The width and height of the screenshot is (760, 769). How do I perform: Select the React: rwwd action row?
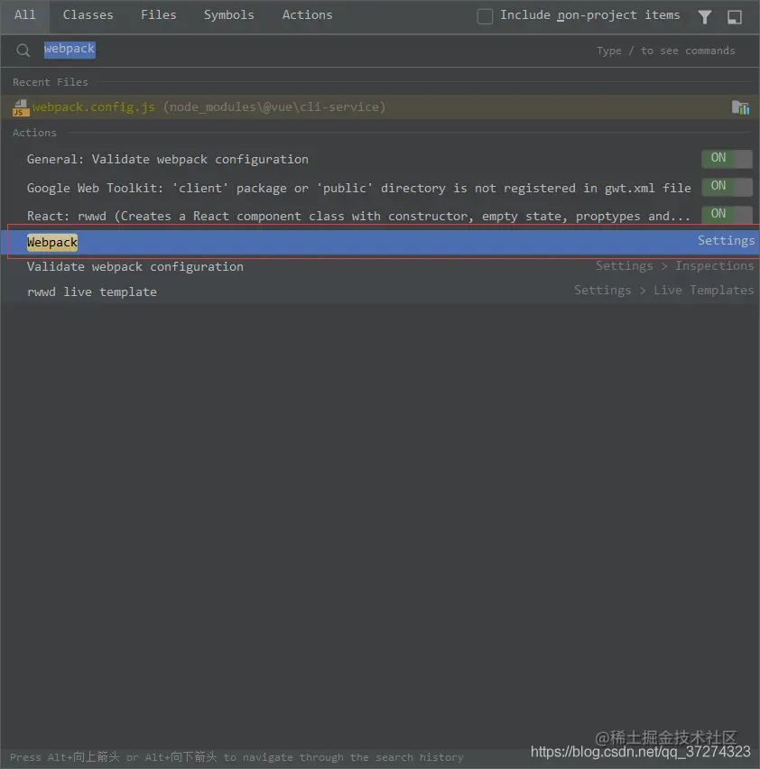[380, 216]
